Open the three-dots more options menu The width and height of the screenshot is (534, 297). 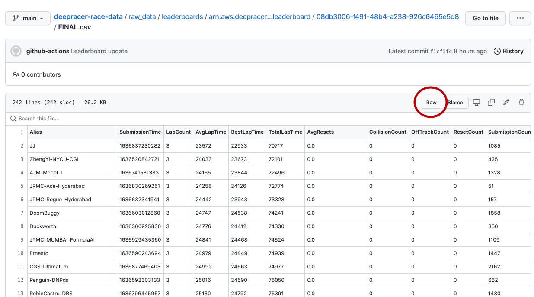520,18
